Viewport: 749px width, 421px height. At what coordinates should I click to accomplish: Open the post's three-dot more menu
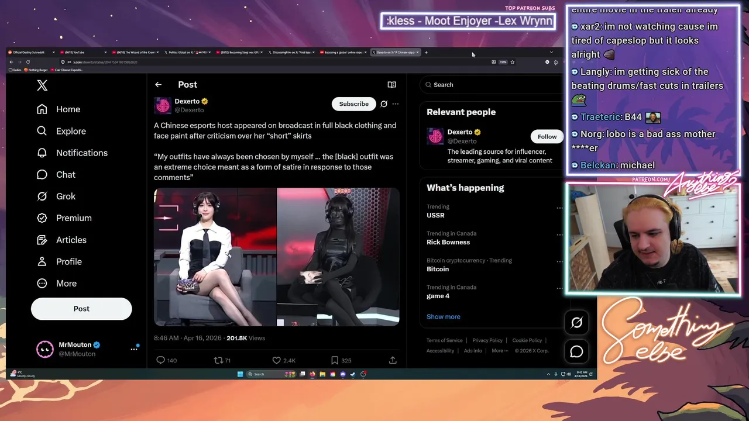[x=396, y=103]
